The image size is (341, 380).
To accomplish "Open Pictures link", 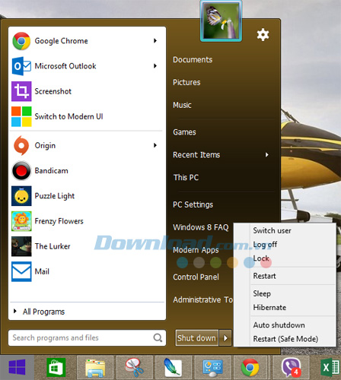I will pyautogui.click(x=186, y=82).
